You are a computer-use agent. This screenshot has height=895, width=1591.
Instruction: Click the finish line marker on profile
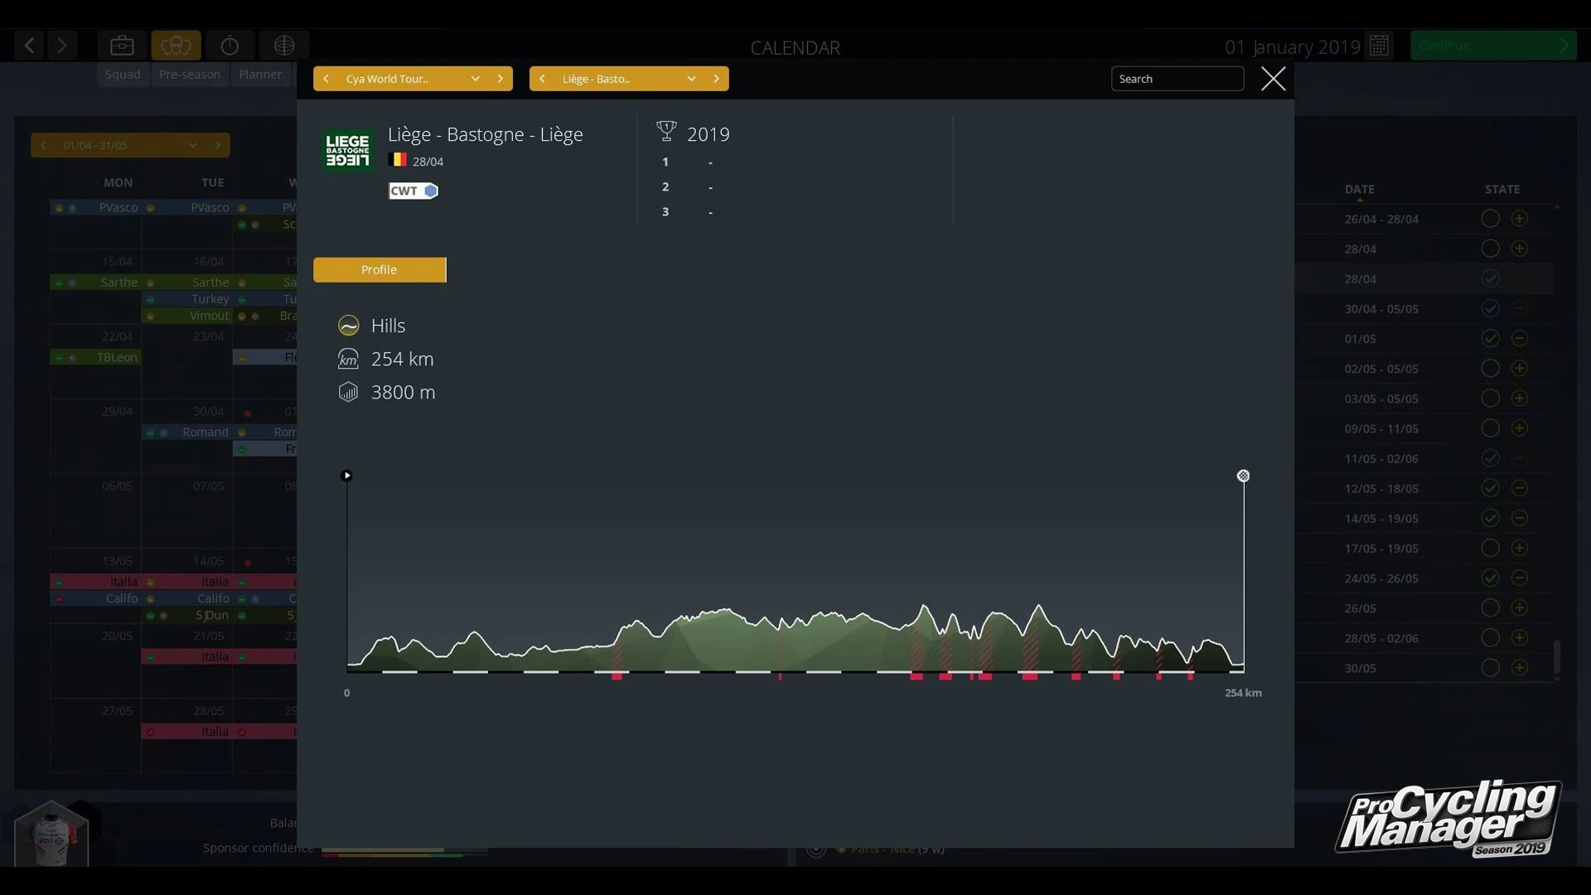click(x=1243, y=476)
